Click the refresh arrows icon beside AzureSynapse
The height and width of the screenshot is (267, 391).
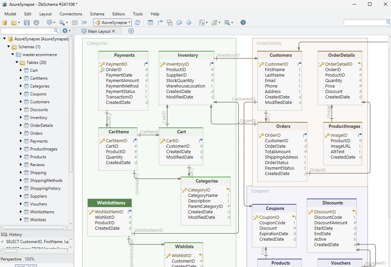coord(137,23)
